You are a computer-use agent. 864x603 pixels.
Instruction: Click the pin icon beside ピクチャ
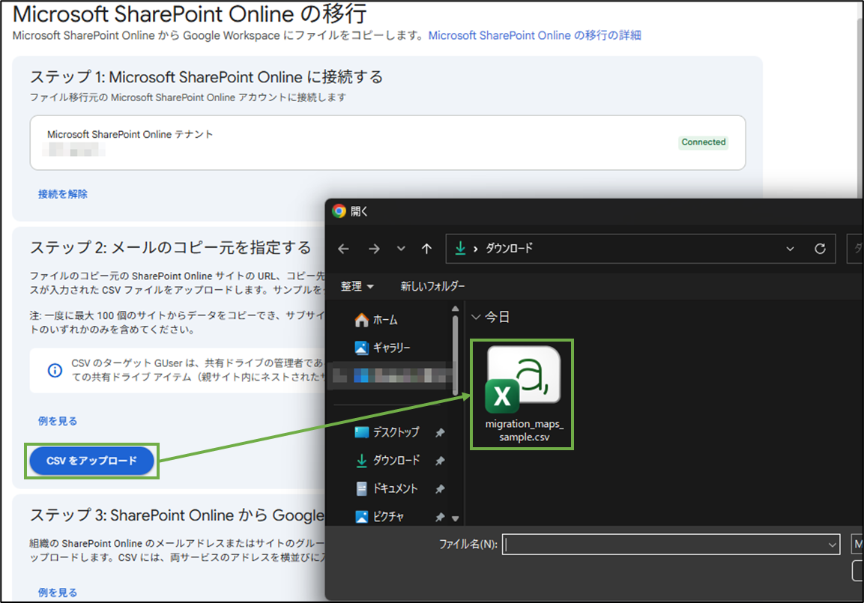[x=440, y=517]
